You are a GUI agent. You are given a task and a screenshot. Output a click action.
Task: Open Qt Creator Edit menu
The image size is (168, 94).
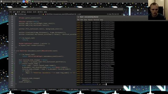tap(14, 12)
